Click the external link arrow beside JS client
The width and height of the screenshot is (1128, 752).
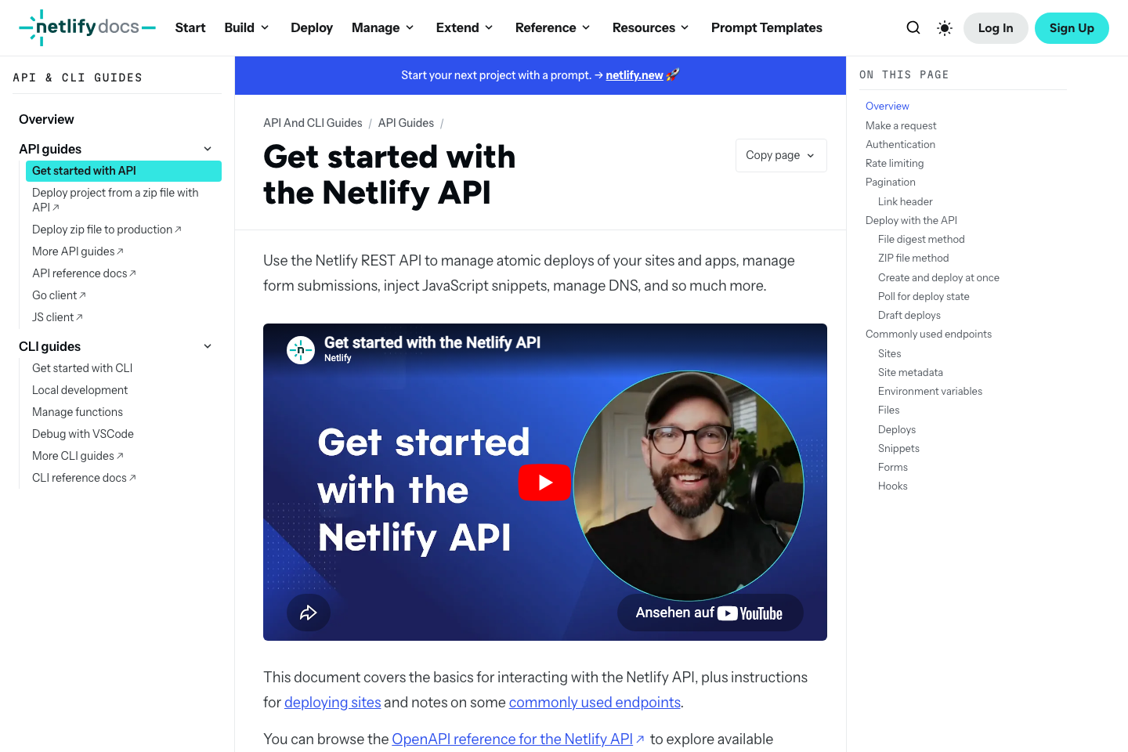click(79, 316)
